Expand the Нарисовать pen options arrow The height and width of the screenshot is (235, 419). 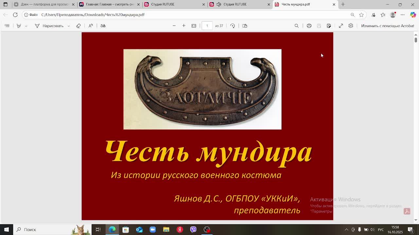[68, 26]
